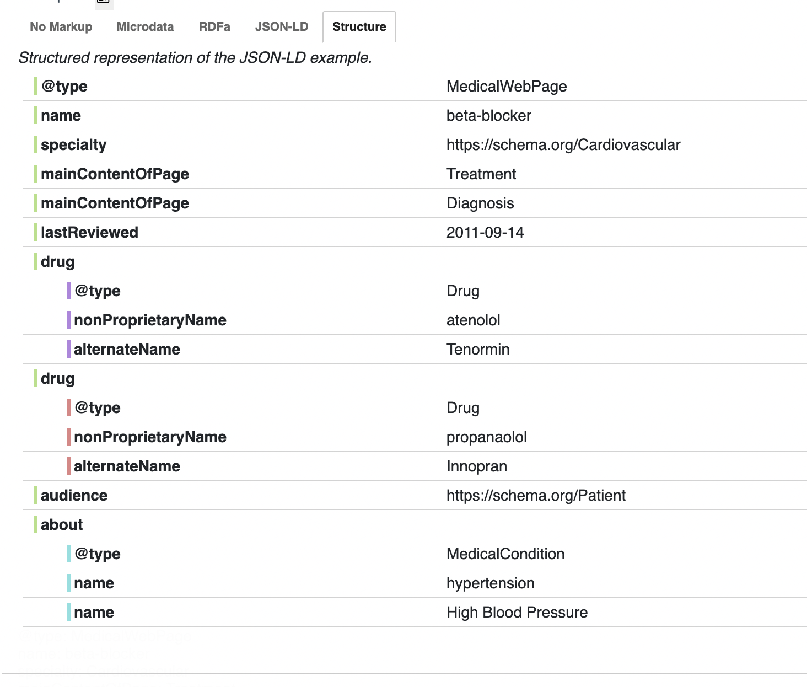The image size is (807, 687).
Task: Toggle the green indicator beside audience
Action: 35,495
